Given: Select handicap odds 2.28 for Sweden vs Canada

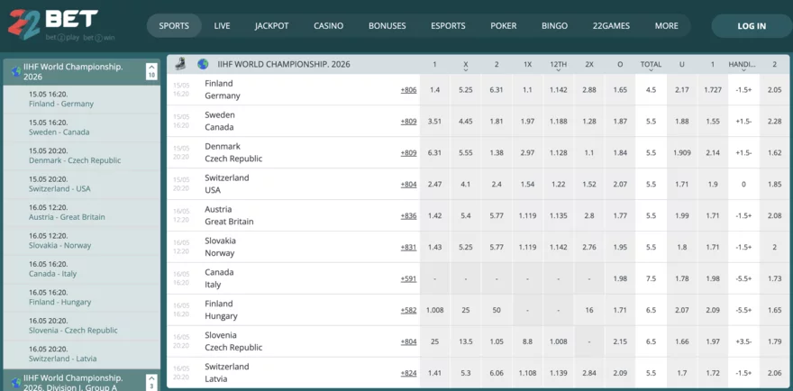Looking at the screenshot, I should pyautogui.click(x=774, y=122).
